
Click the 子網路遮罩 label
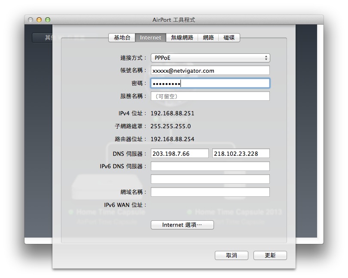131,126
